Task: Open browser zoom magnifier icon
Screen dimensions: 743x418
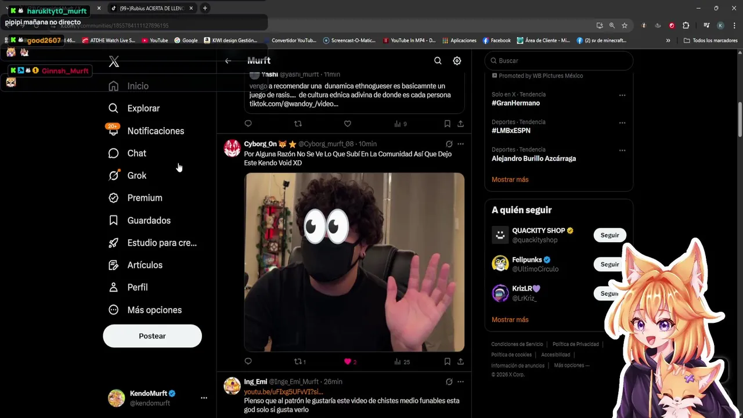Action: click(x=612, y=26)
